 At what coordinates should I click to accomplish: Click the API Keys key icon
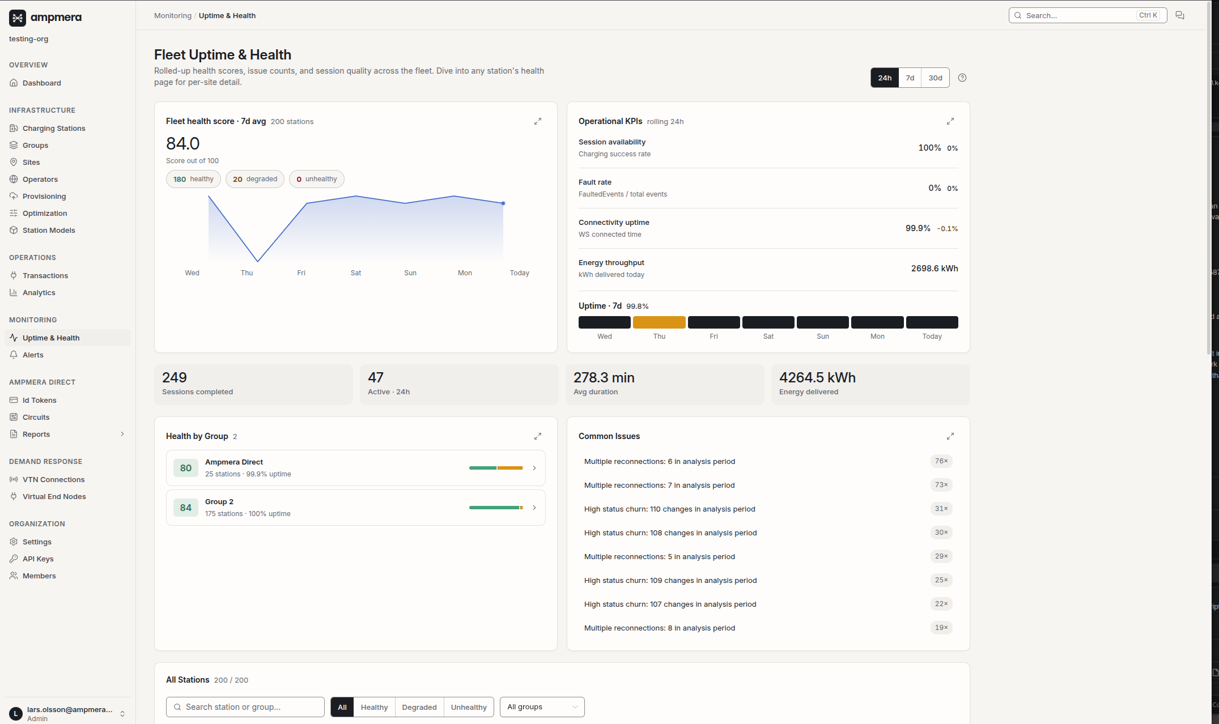pos(14,559)
